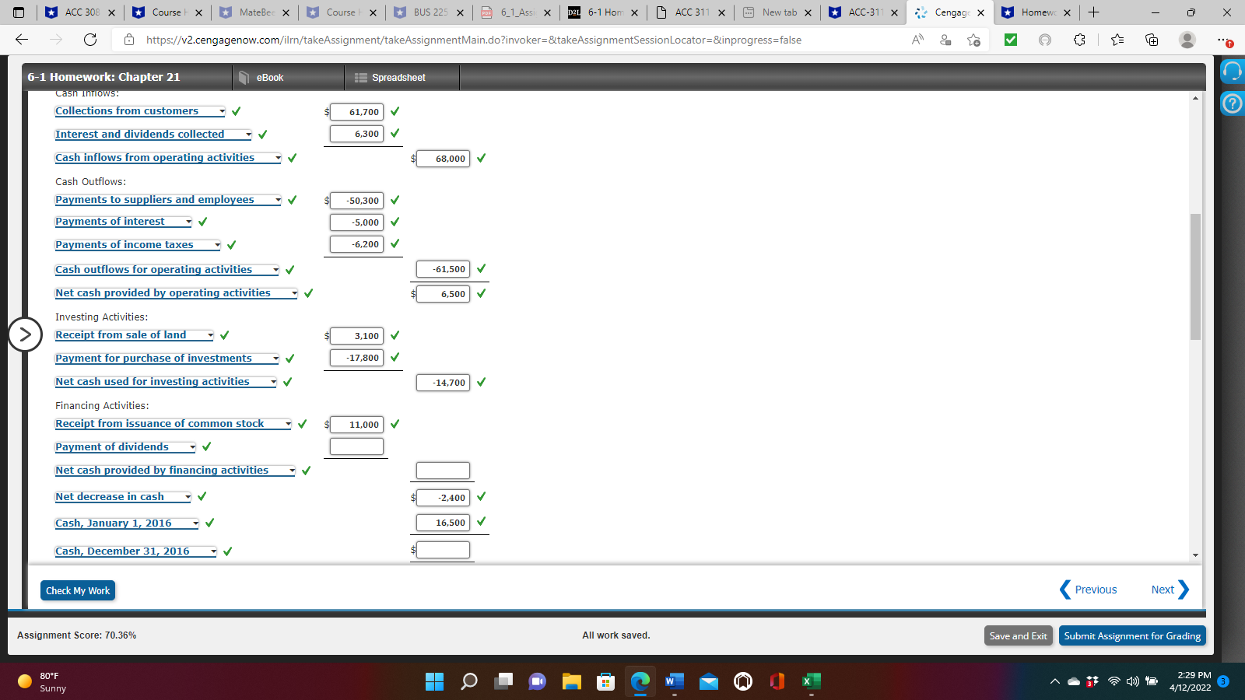Switch to the New tab browser tab

(780, 13)
